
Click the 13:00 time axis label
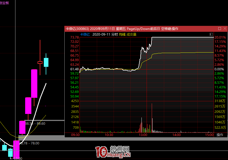click(143, 135)
